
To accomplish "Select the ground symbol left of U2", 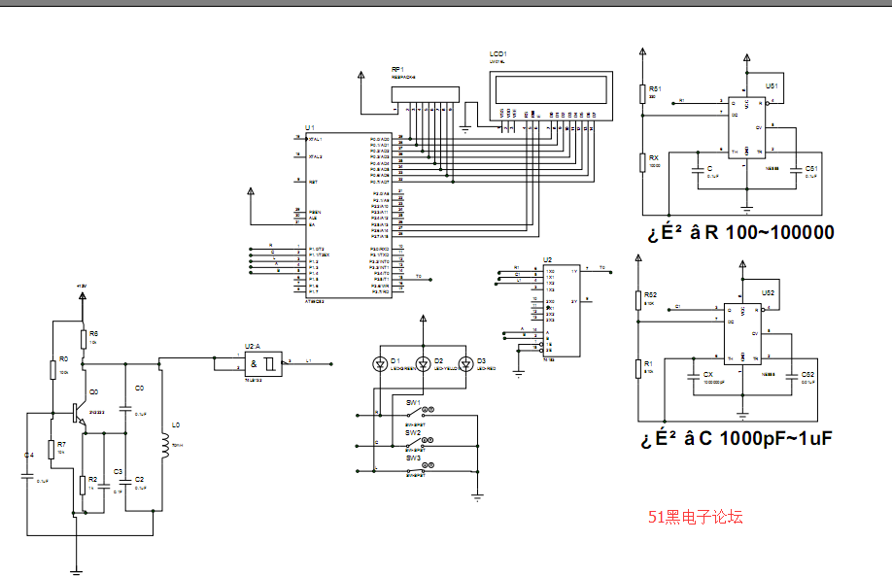I will click(x=518, y=374).
